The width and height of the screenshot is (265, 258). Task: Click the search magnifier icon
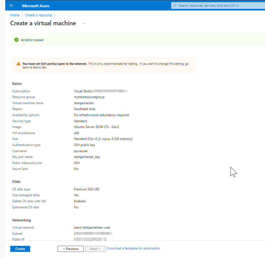[175, 6]
